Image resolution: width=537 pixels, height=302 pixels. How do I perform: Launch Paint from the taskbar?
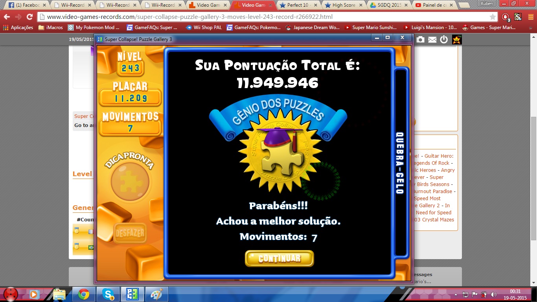156,294
